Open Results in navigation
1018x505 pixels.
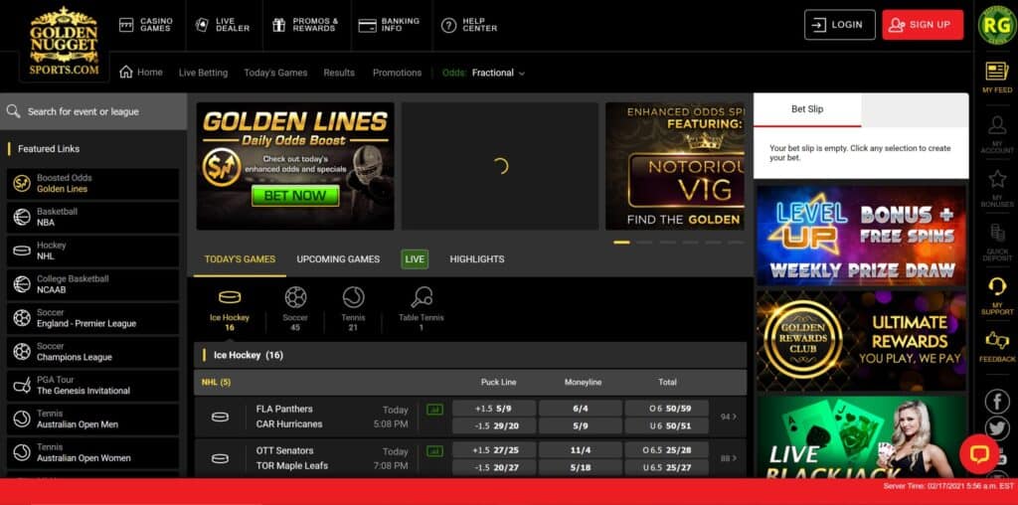(x=339, y=73)
